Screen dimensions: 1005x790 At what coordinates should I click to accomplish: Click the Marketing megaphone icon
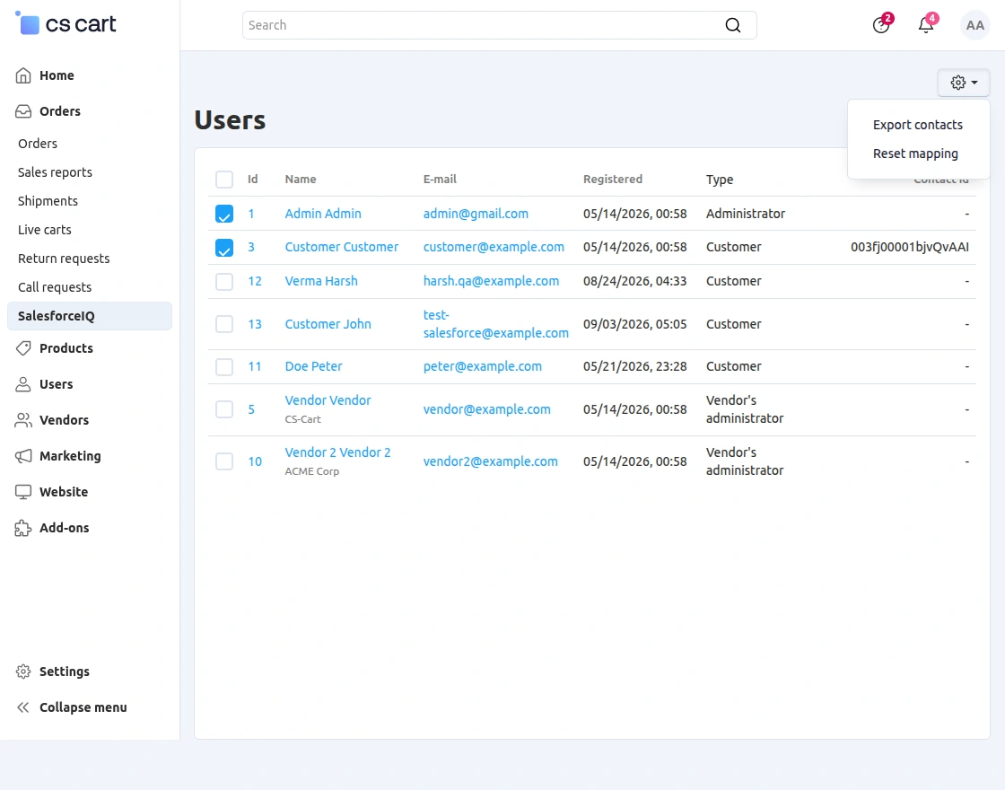pos(23,456)
